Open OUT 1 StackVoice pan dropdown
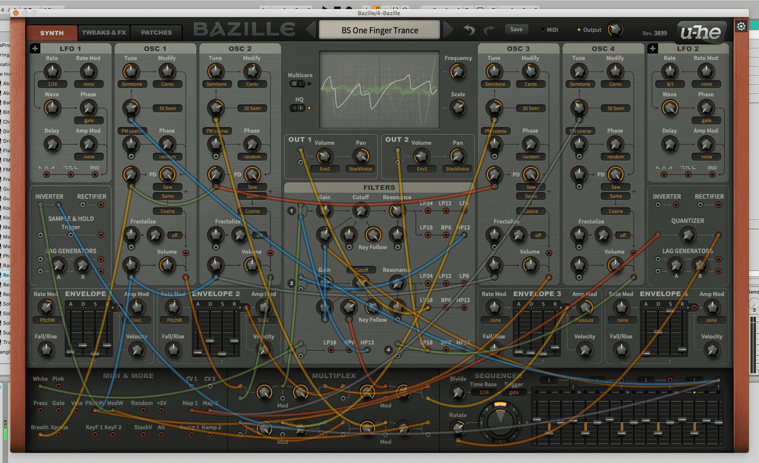759x463 pixels. click(360, 169)
